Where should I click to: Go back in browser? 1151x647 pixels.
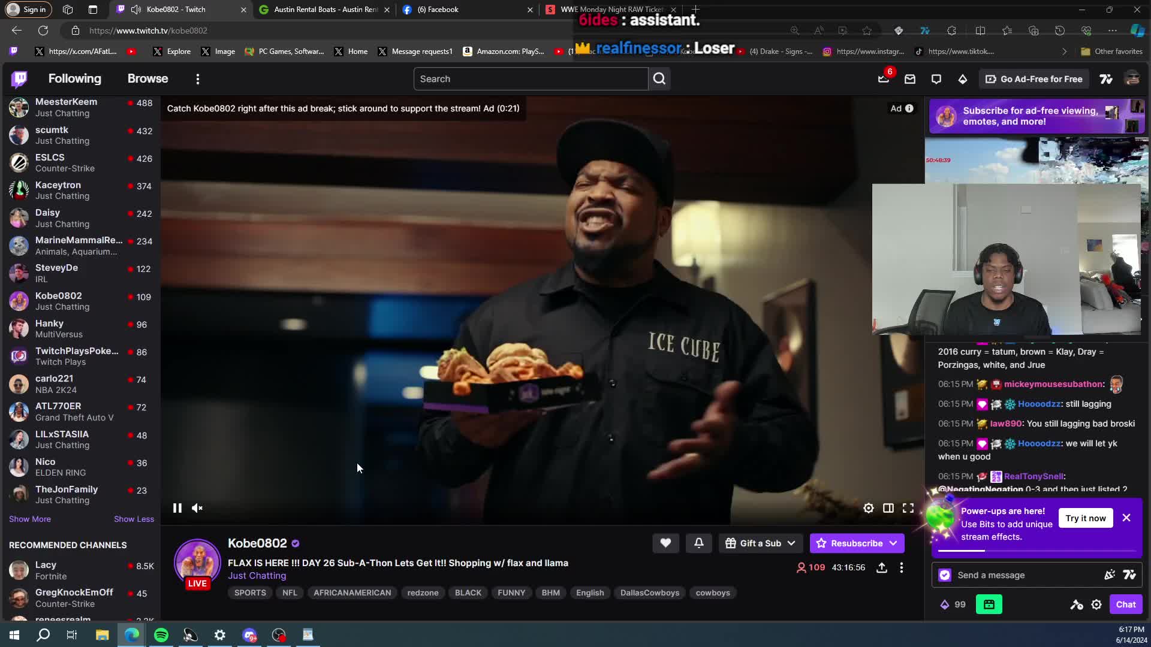pos(17,31)
